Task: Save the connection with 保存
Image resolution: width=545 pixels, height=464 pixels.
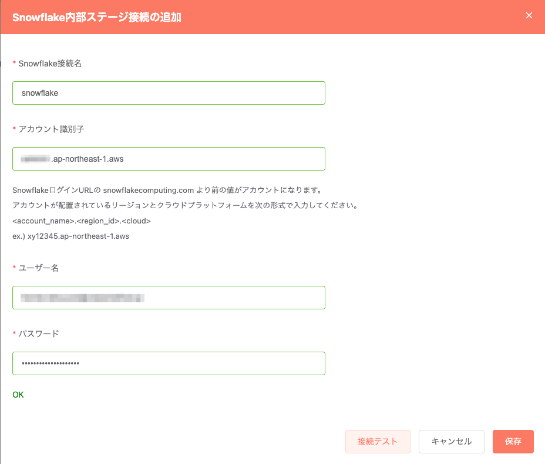Action: pos(513,442)
